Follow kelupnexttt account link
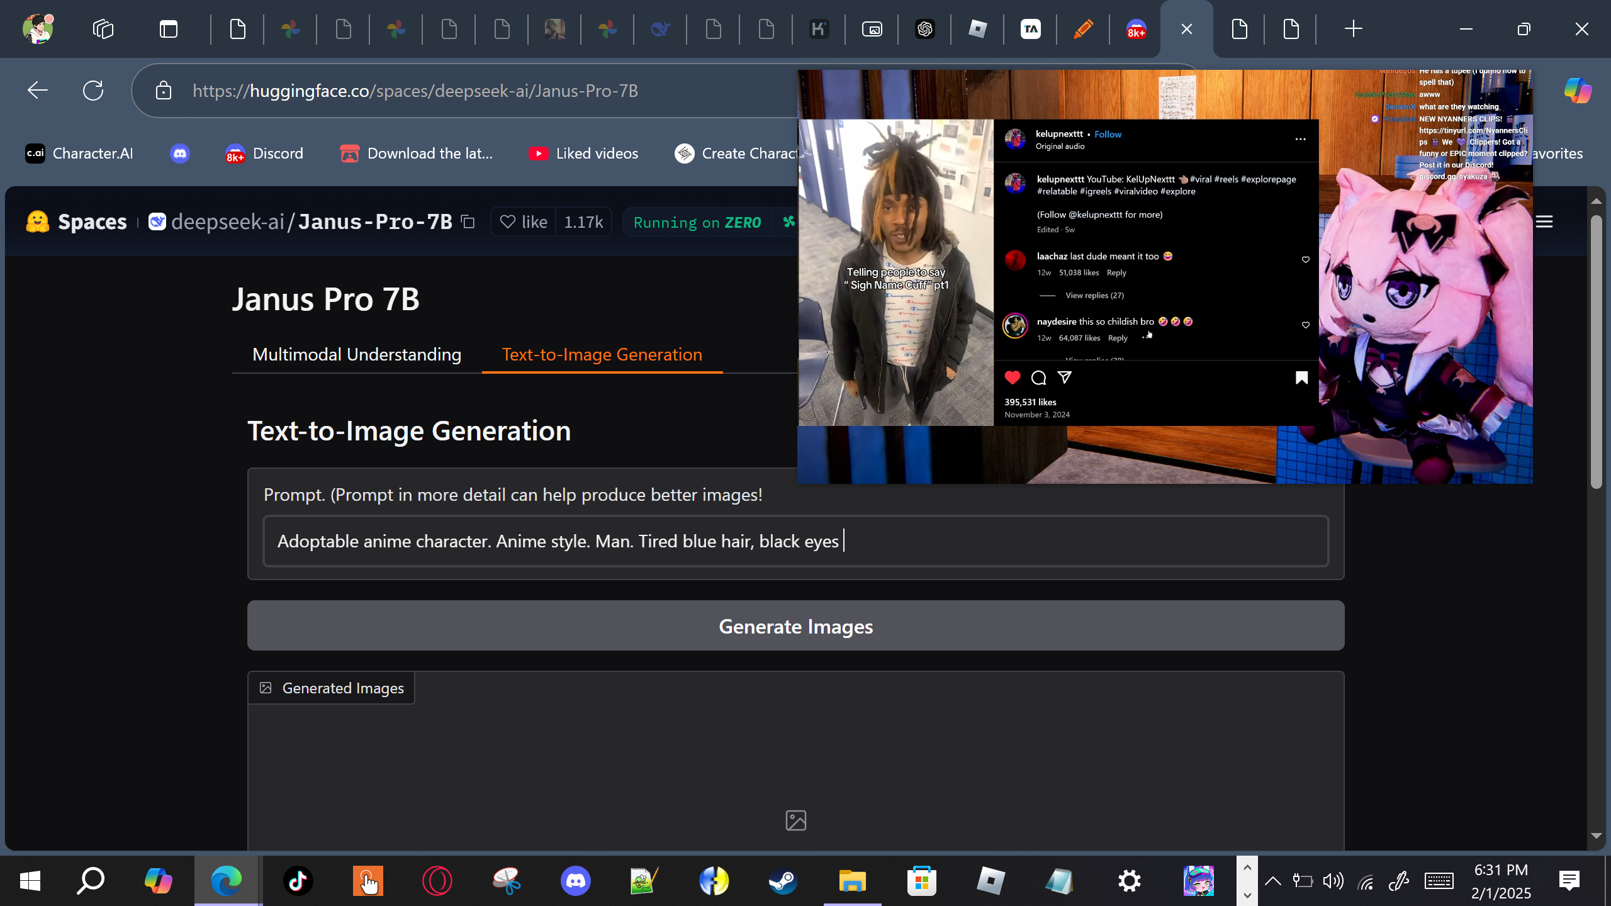 click(x=1108, y=134)
